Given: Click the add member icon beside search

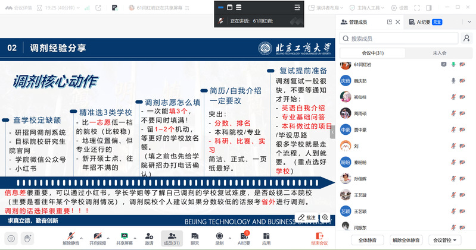Looking at the screenshot, I should [466, 38].
